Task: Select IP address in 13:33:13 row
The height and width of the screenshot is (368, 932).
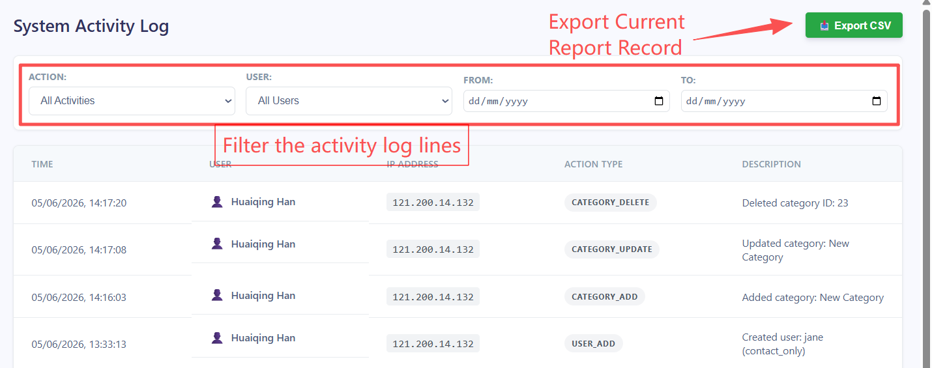Action: (x=433, y=344)
